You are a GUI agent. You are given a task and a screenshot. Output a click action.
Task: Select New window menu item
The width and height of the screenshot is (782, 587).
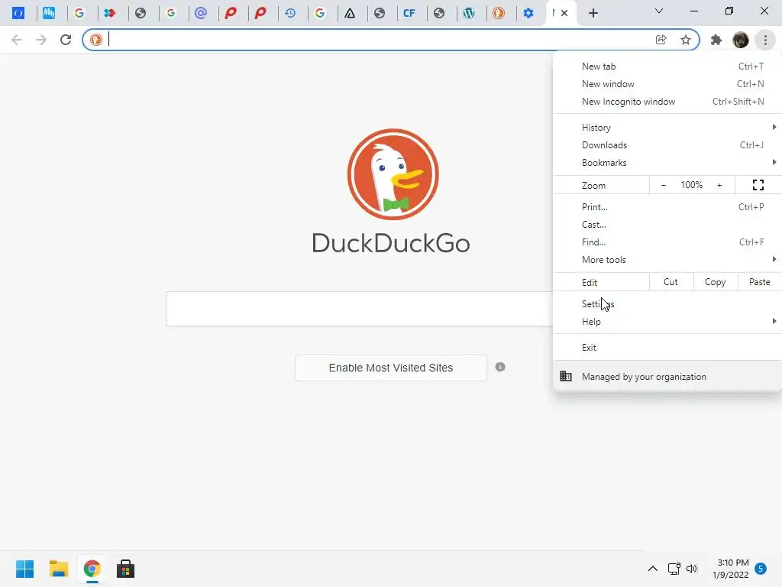[667, 84]
